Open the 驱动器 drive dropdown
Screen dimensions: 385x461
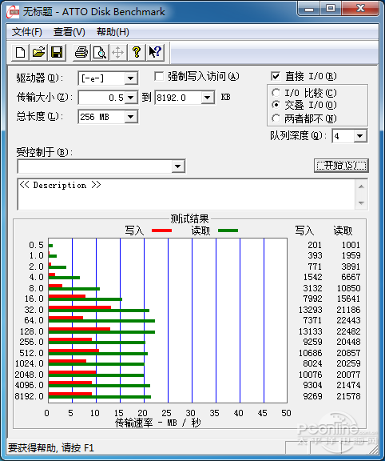click(x=130, y=78)
